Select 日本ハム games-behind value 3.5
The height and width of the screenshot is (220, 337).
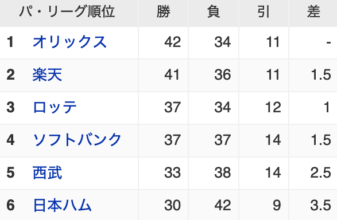[x=321, y=205]
